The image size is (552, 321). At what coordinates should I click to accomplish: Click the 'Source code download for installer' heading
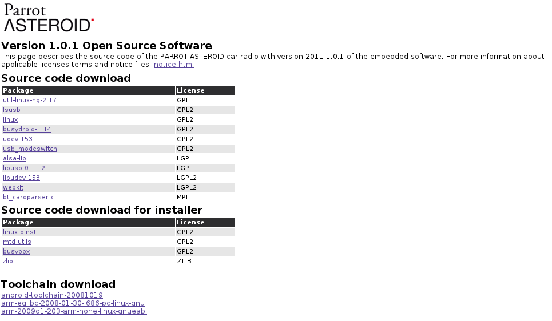click(x=102, y=210)
